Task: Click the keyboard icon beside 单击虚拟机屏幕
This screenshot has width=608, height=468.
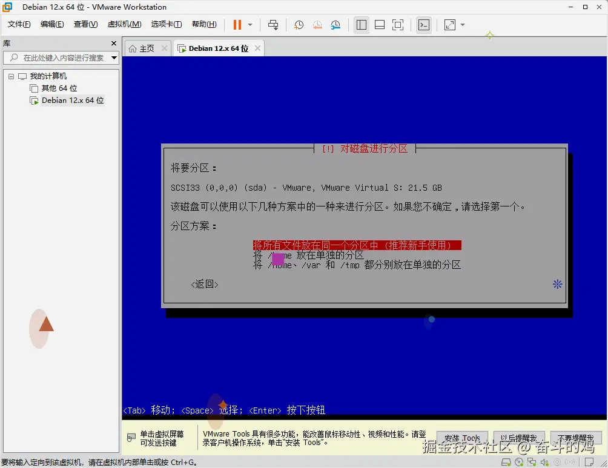Action: (131, 438)
